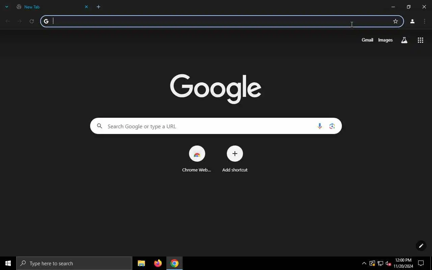This screenshot has height=270, width=432.
Task: Start voice search with the microphone icon
Action: click(x=320, y=126)
